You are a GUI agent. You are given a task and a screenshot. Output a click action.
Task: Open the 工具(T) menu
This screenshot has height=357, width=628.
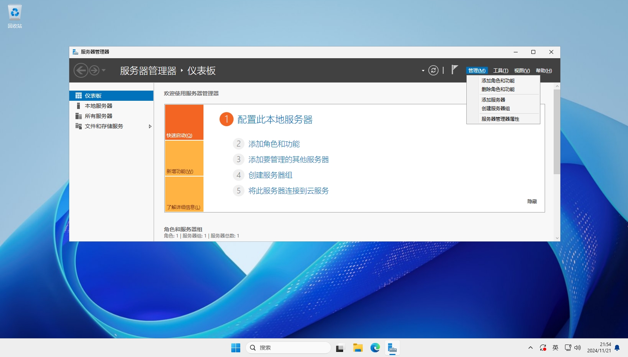point(500,71)
